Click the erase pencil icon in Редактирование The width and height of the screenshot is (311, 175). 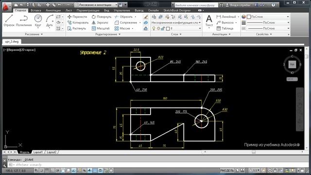click(x=146, y=17)
